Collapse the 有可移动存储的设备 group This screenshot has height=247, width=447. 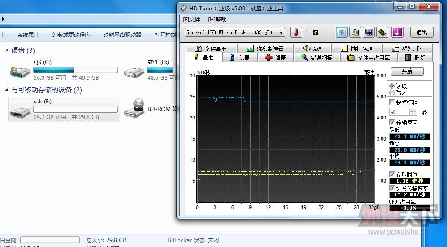7,90
